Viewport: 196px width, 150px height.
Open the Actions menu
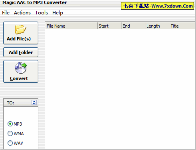[22, 13]
